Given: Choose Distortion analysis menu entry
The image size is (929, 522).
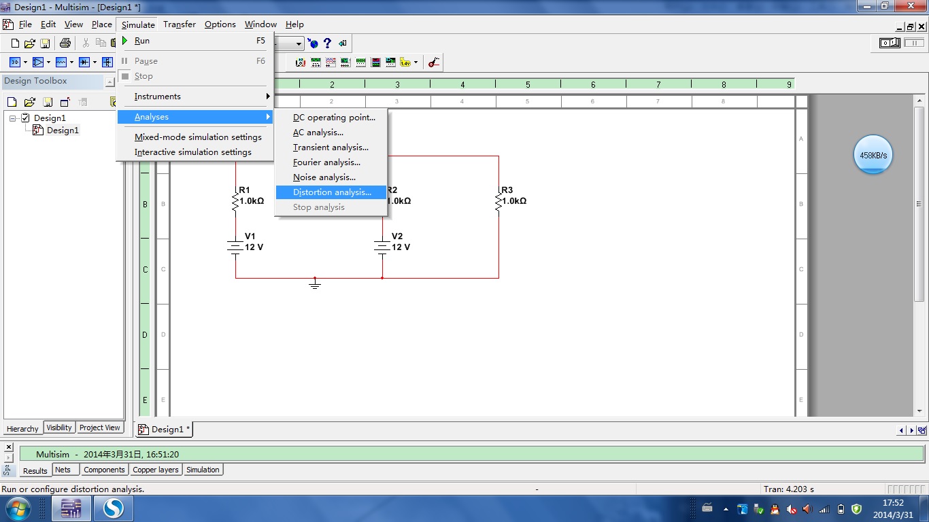Looking at the screenshot, I should pyautogui.click(x=331, y=192).
